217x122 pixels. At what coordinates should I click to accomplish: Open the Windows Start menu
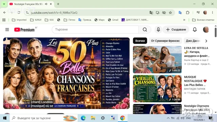pos(5,118)
